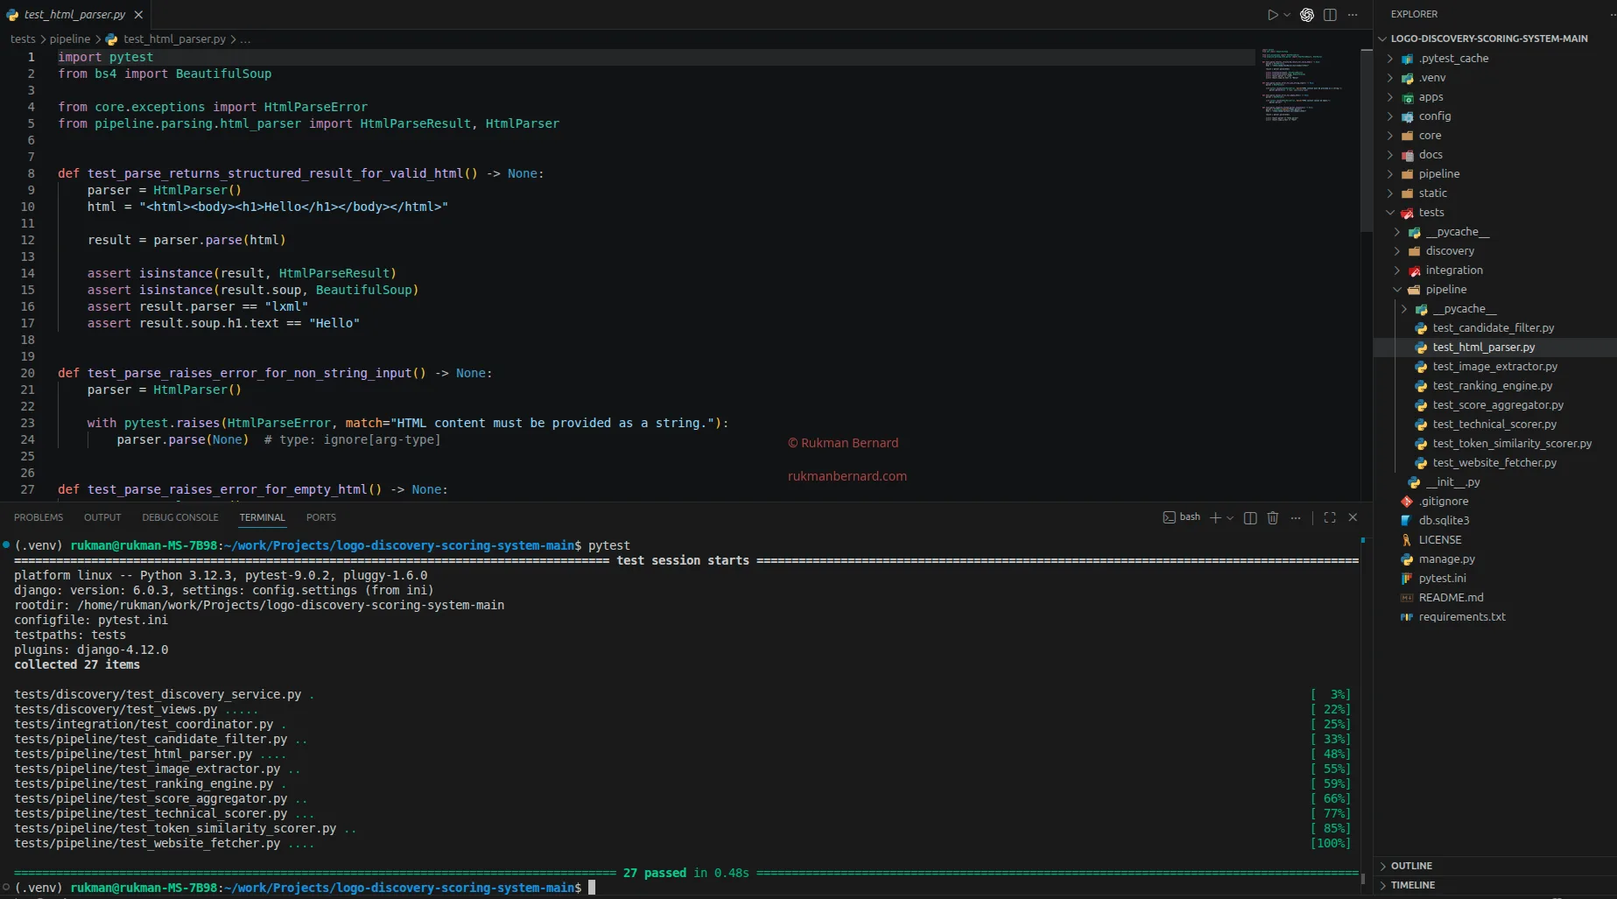The height and width of the screenshot is (899, 1617).
Task: Create a new terminal with plus icon
Action: coord(1215,518)
